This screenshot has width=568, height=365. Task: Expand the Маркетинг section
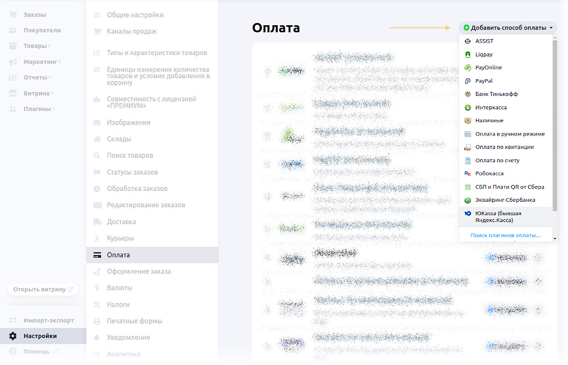pos(42,62)
